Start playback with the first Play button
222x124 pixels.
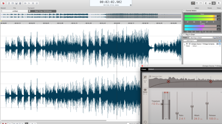coord(25,3)
